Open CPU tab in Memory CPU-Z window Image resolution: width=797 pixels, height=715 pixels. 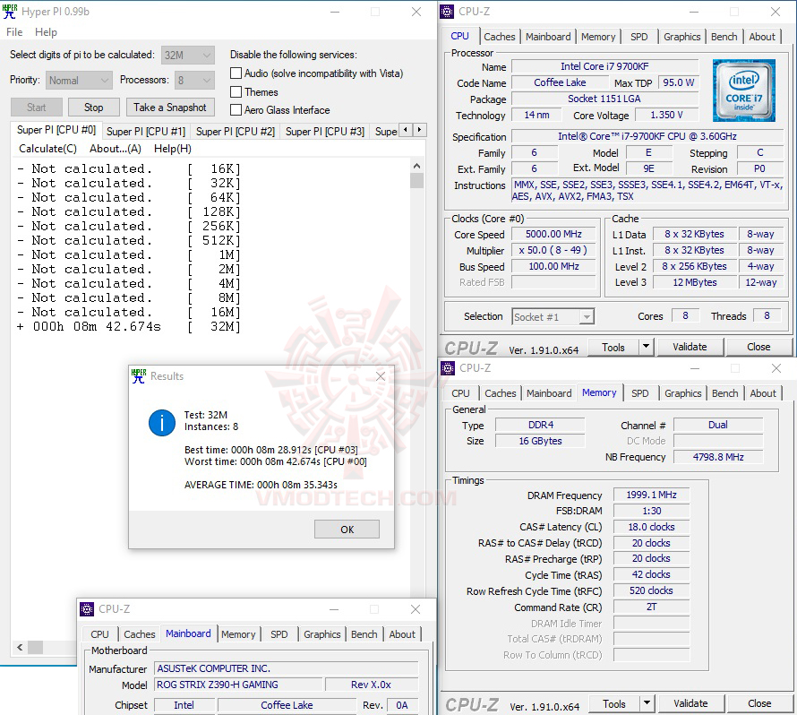point(460,393)
